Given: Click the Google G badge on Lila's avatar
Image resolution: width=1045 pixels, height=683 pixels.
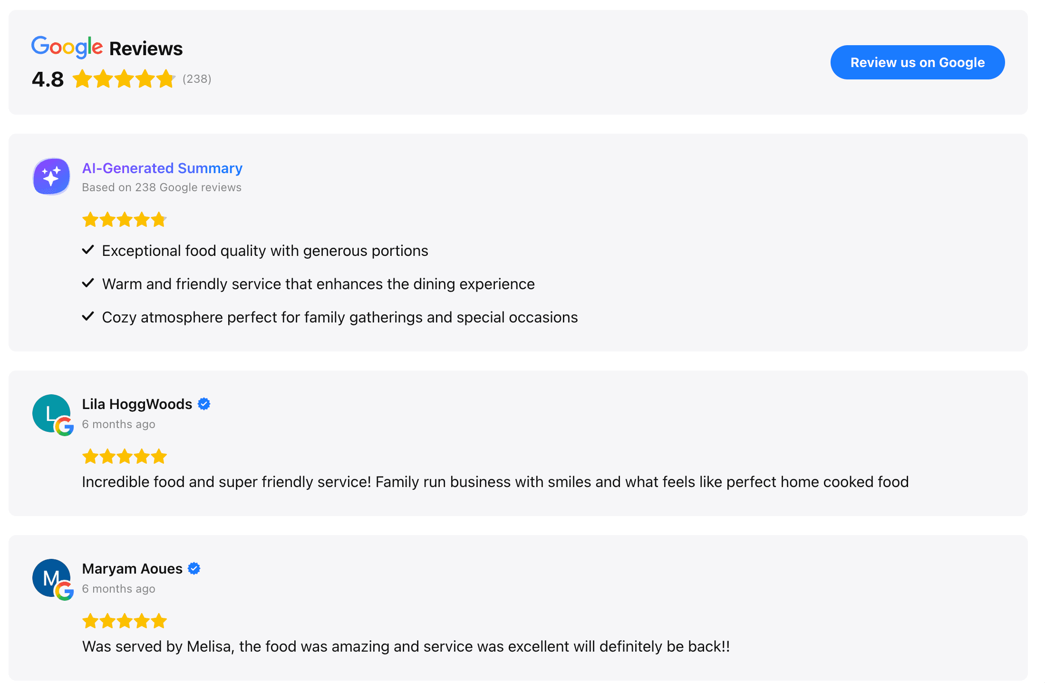Looking at the screenshot, I should point(64,427).
